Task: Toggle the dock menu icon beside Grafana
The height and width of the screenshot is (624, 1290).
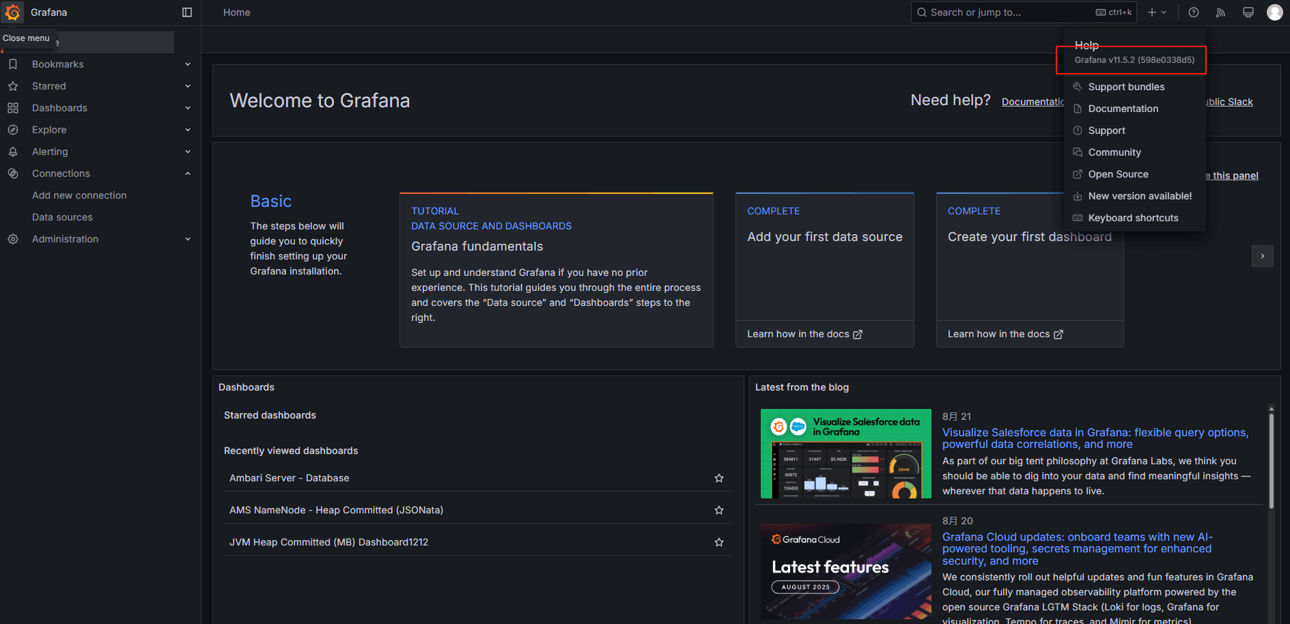Action: click(187, 12)
